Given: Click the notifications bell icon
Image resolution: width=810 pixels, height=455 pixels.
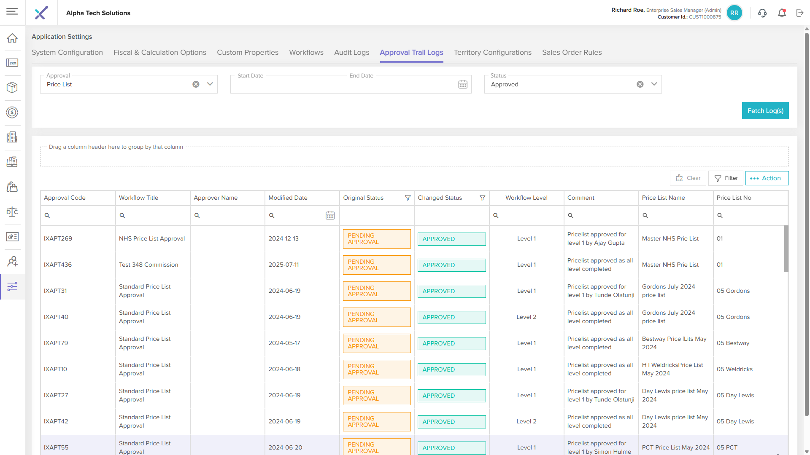Looking at the screenshot, I should pos(782,13).
